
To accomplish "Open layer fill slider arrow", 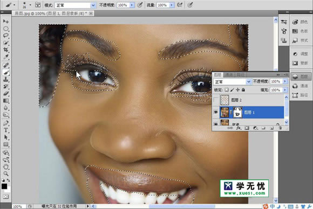I will tap(285, 90).
